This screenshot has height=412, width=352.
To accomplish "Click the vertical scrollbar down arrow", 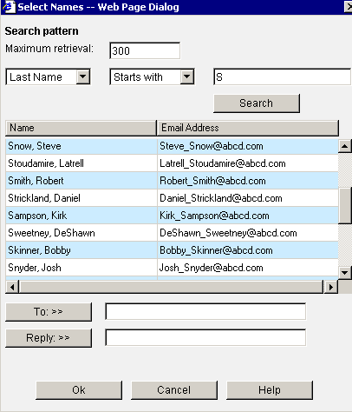I will 345,273.
